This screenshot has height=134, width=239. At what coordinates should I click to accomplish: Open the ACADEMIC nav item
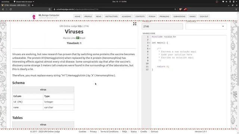click(127, 16)
